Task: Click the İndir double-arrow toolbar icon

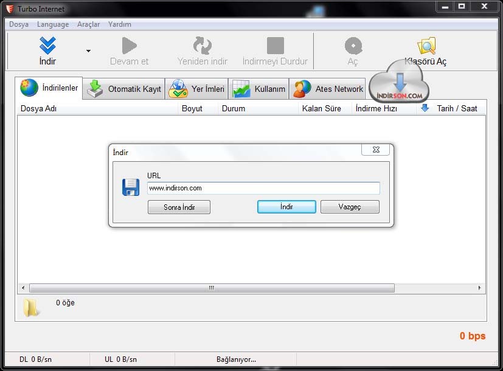Action: tap(47, 45)
